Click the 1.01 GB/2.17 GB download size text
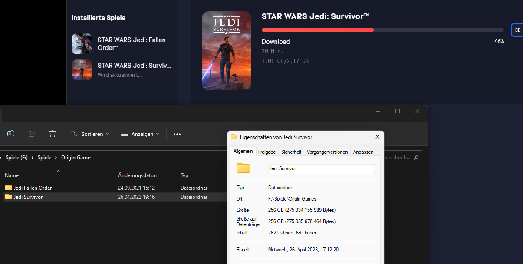The height and width of the screenshot is (264, 523). pyautogui.click(x=285, y=61)
